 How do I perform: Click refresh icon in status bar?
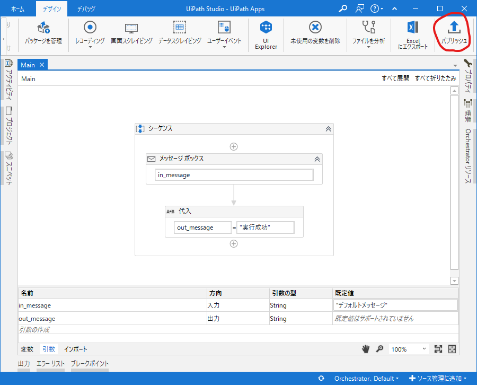click(x=321, y=378)
